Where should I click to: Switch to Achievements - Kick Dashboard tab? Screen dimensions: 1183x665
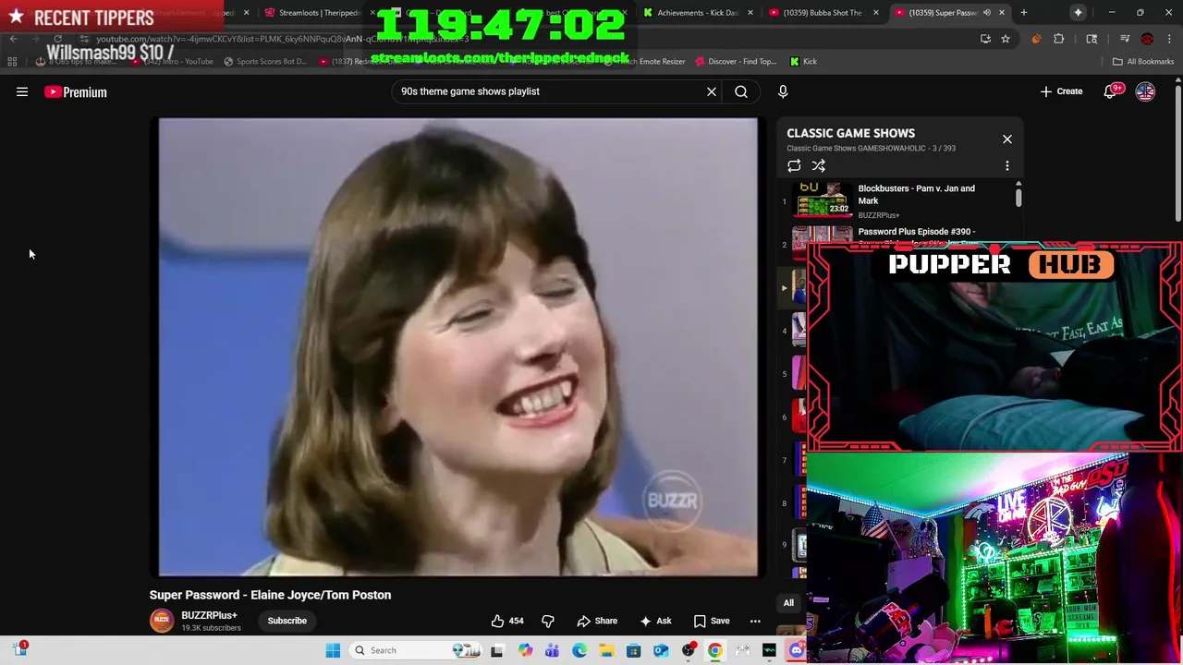pyautogui.click(x=698, y=13)
